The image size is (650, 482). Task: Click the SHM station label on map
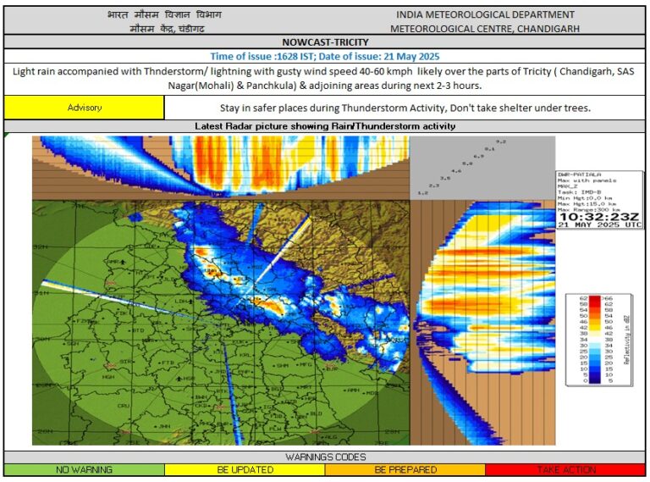[283, 365]
